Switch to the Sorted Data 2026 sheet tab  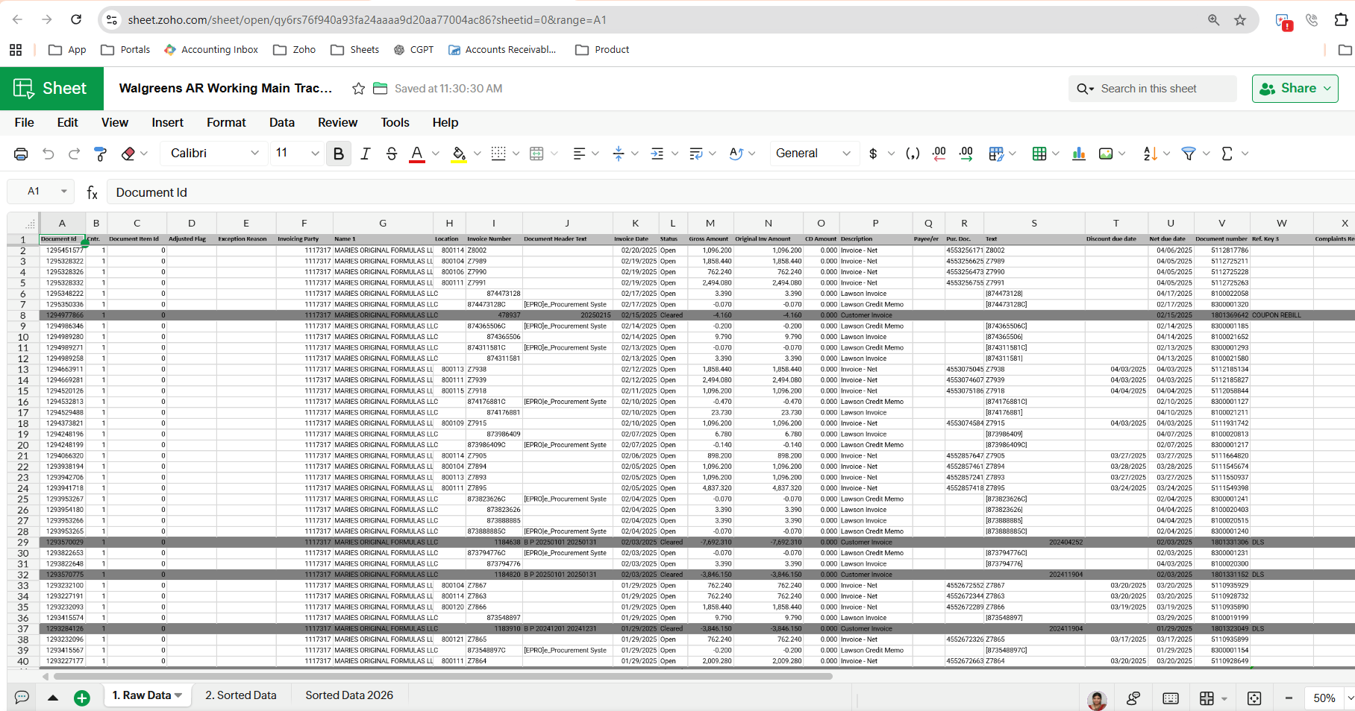click(x=349, y=695)
